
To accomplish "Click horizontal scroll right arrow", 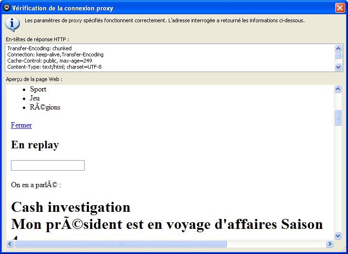I will pyautogui.click(x=329, y=244).
